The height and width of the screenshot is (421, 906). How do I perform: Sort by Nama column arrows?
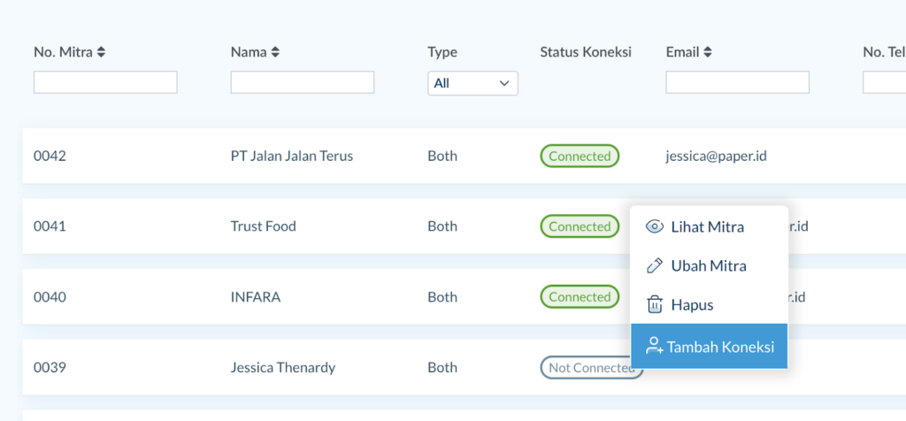coord(275,52)
